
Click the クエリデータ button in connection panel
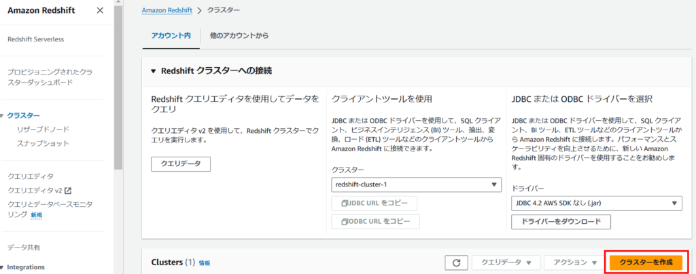(x=181, y=163)
